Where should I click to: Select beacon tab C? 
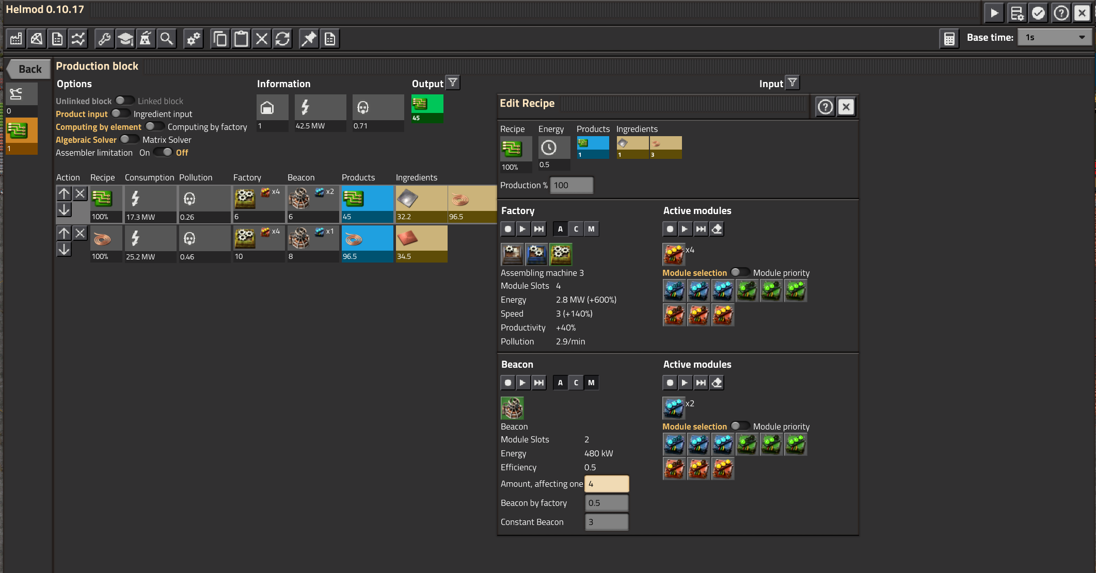pos(576,383)
